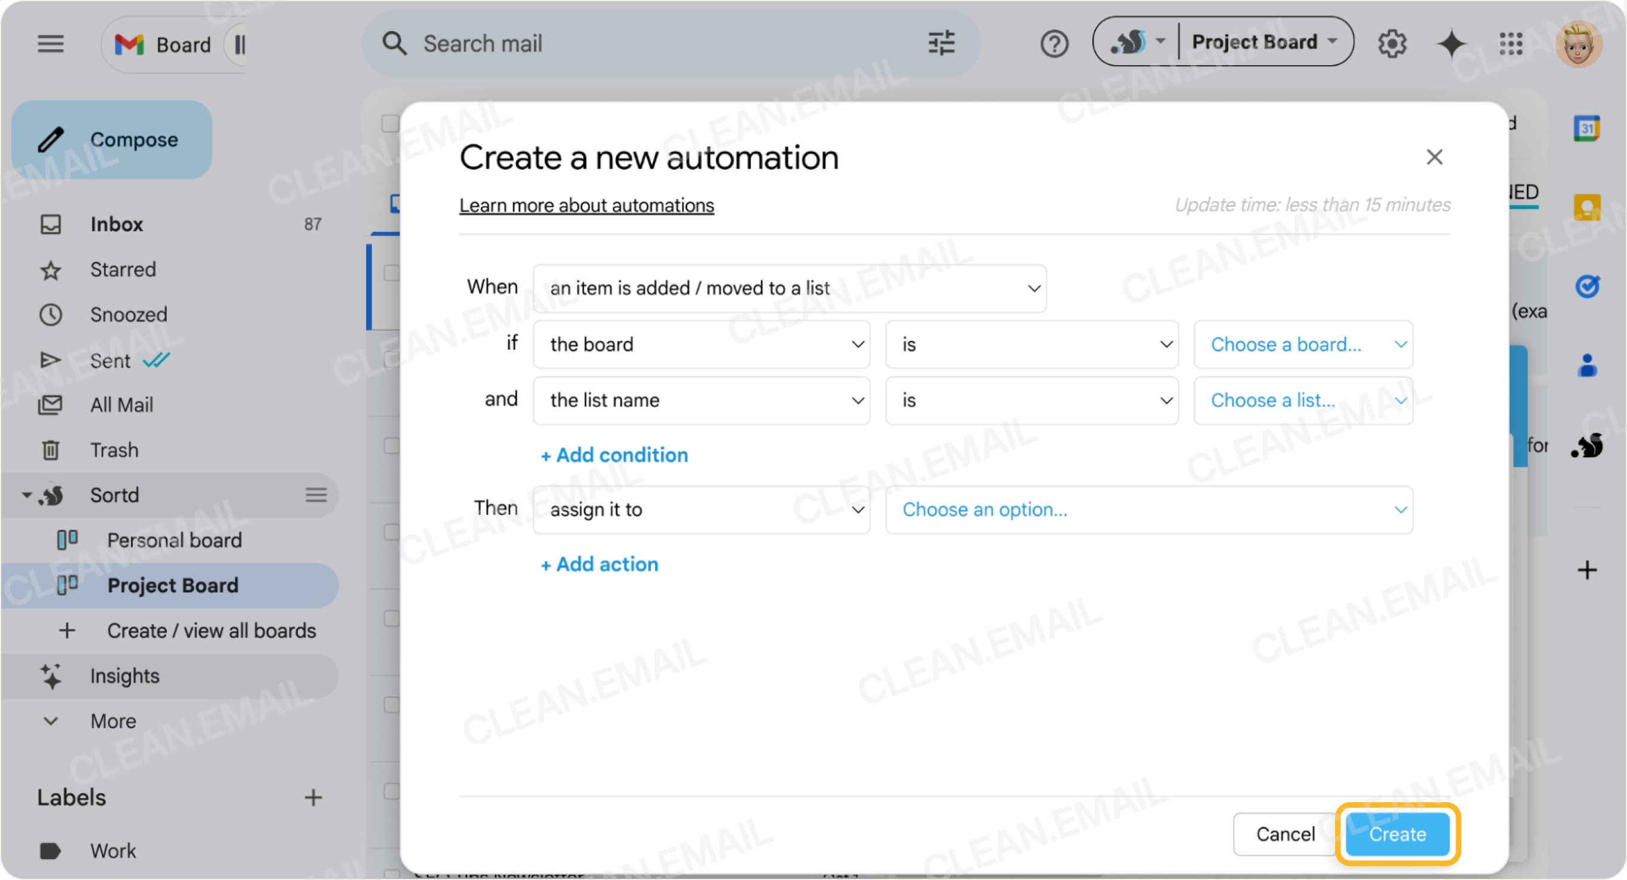Open advanced search options icon
Screen dimensions: 1627x880
tap(940, 43)
